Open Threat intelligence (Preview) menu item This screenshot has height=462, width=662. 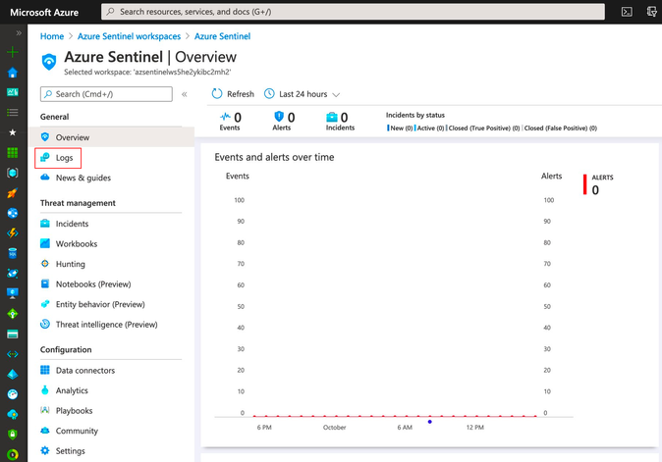point(107,325)
